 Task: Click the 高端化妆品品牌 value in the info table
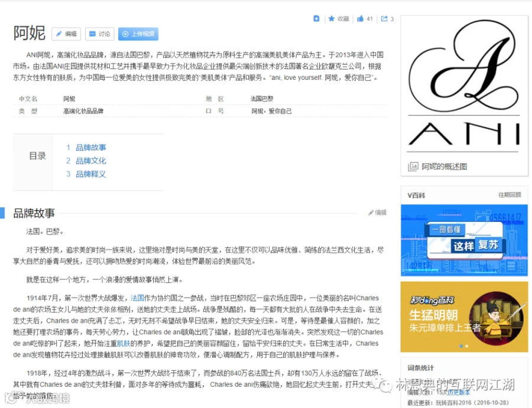click(83, 111)
